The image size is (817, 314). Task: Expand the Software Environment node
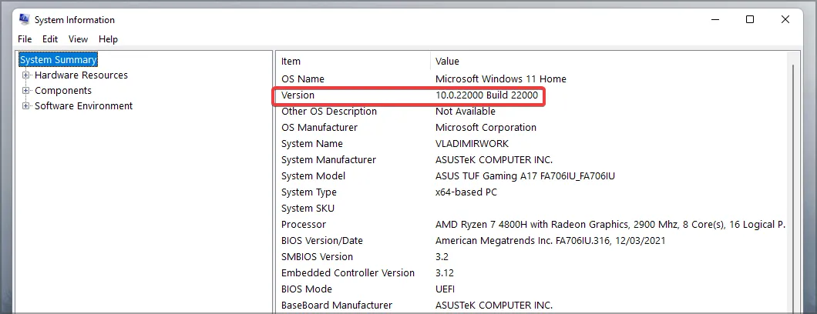click(x=26, y=106)
